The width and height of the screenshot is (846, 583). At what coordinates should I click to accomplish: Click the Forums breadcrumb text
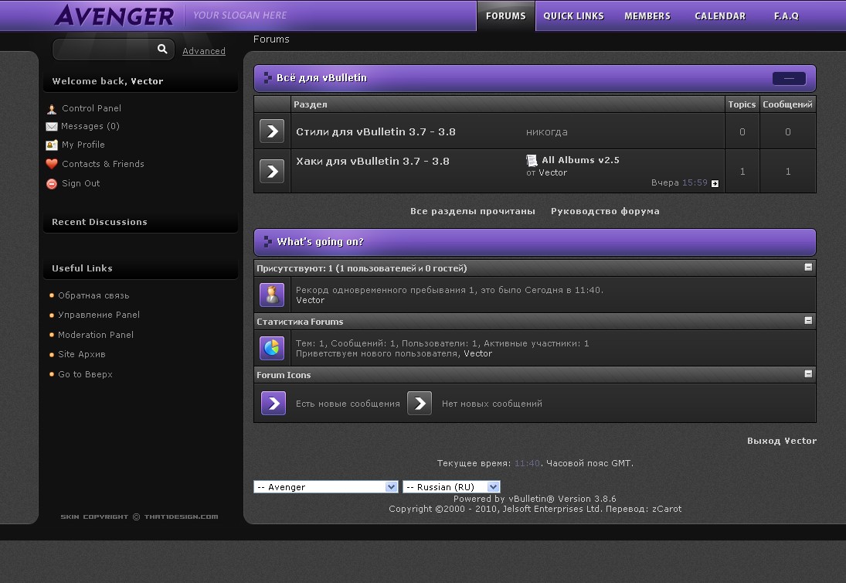tap(271, 39)
